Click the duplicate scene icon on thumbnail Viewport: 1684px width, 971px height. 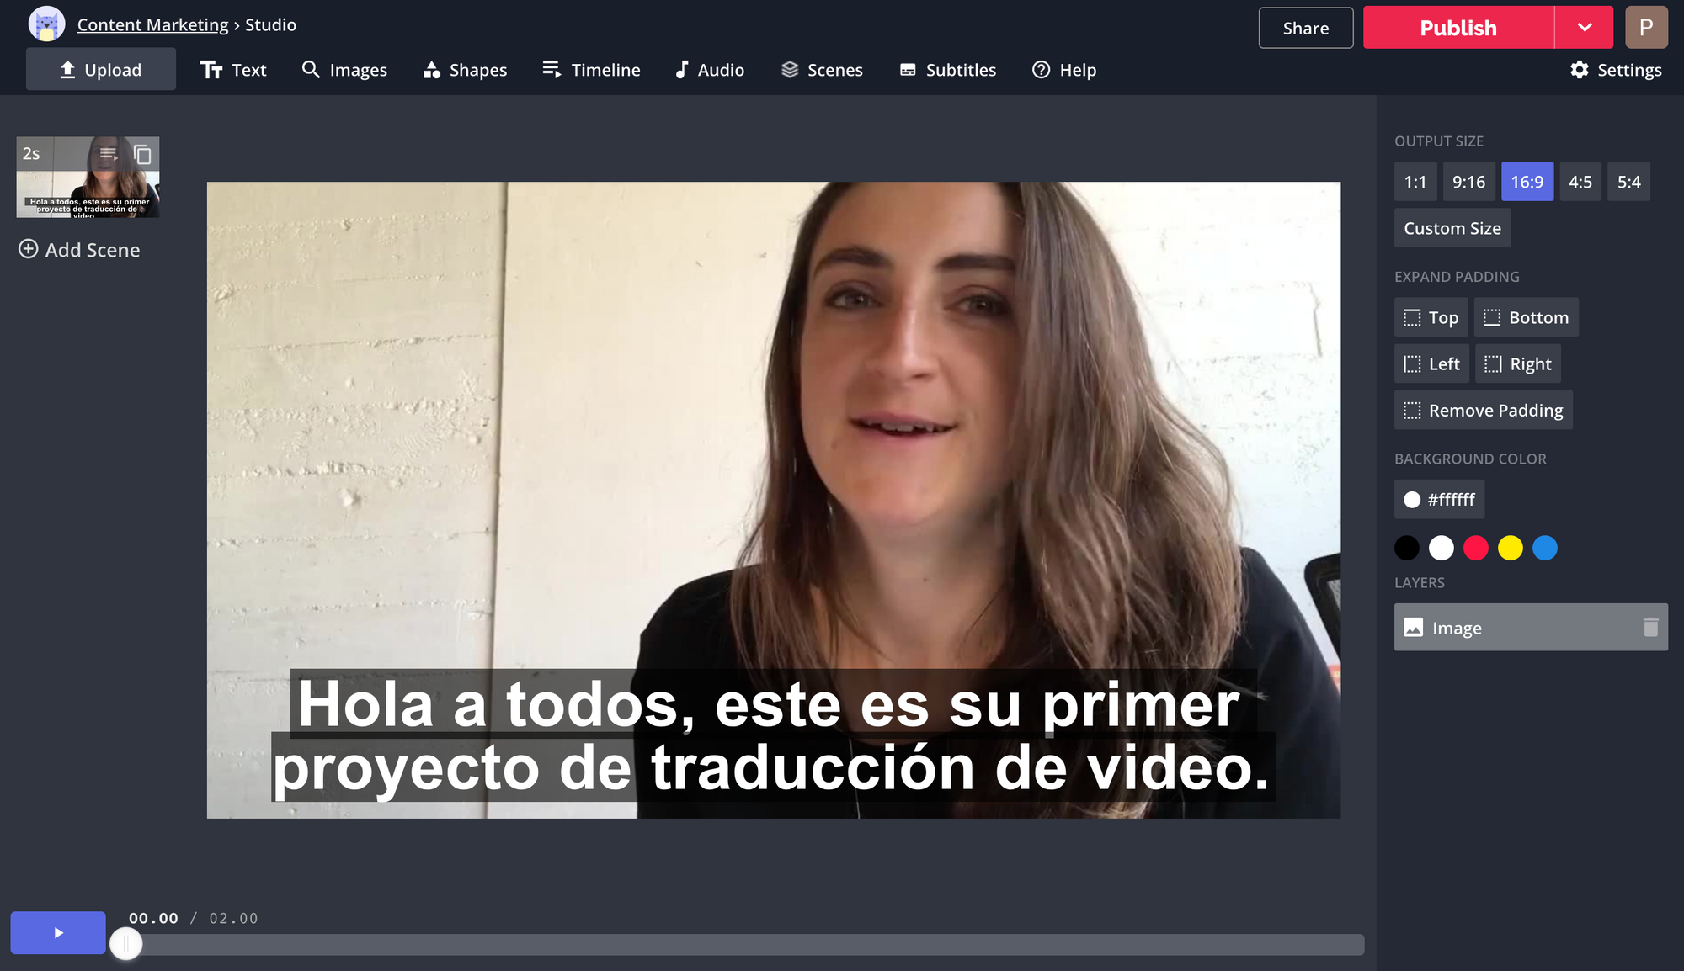[142, 154]
